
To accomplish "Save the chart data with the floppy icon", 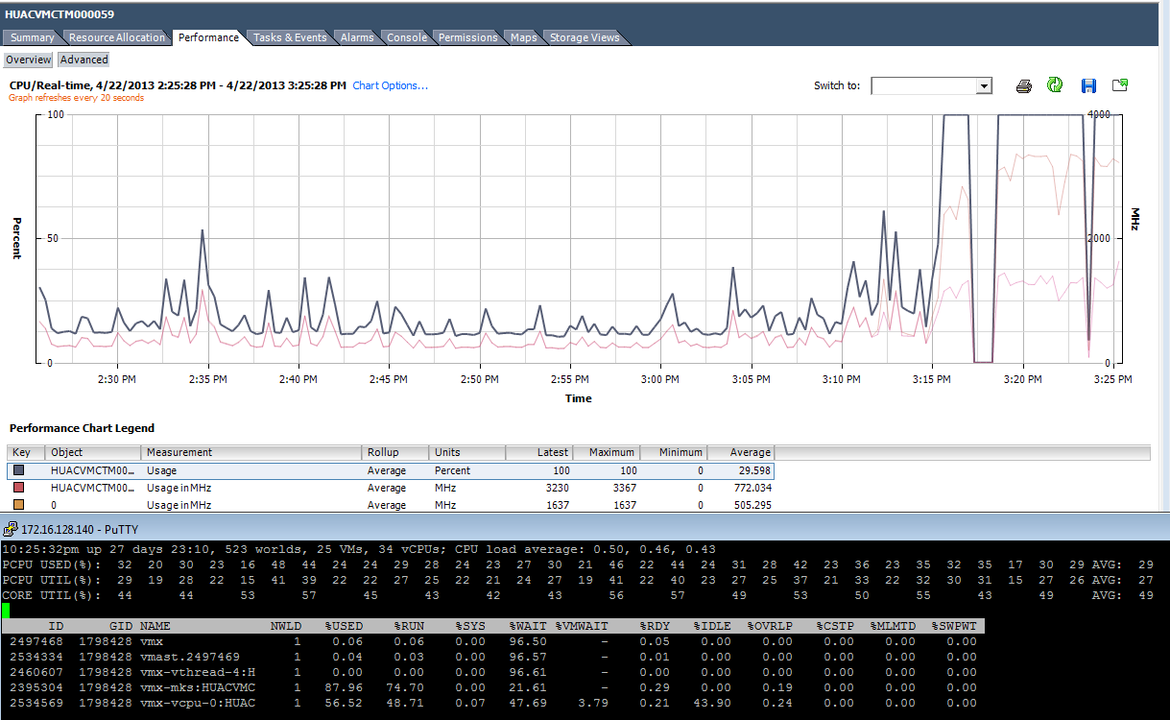I will point(1087,85).
